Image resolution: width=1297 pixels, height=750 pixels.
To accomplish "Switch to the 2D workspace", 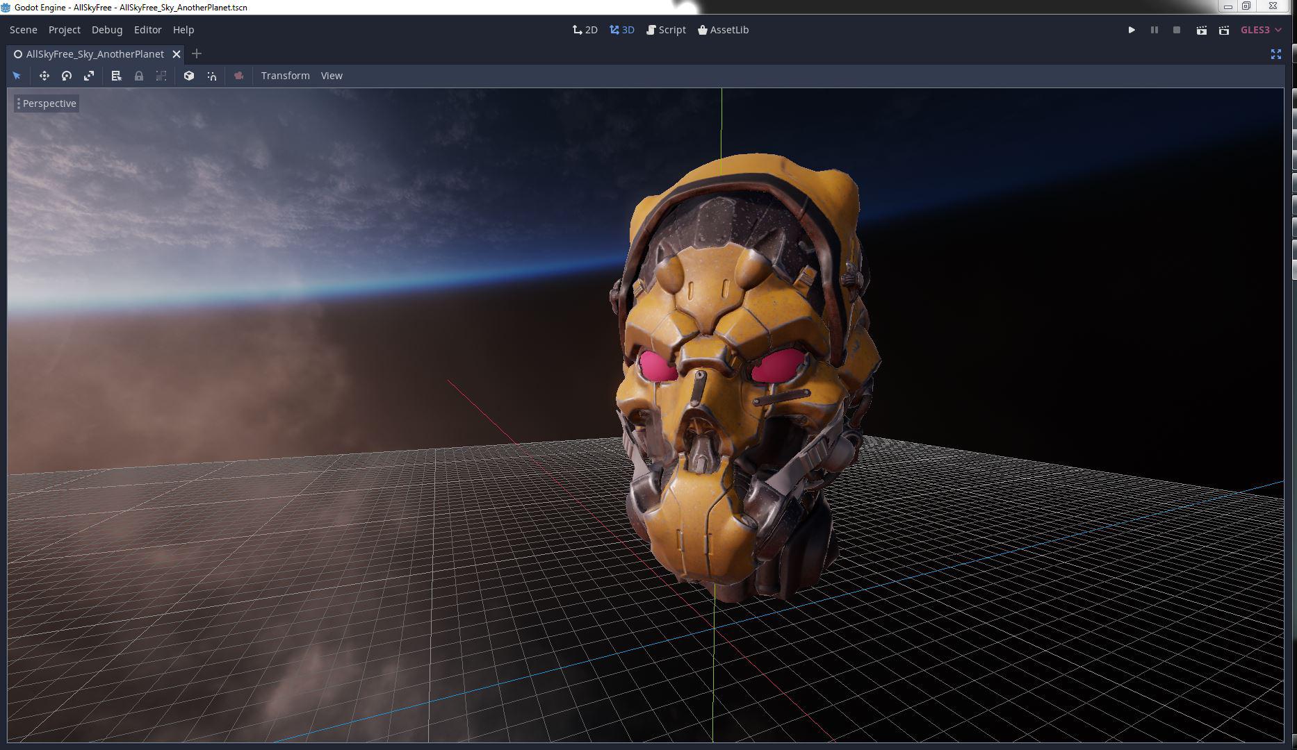I will [585, 30].
